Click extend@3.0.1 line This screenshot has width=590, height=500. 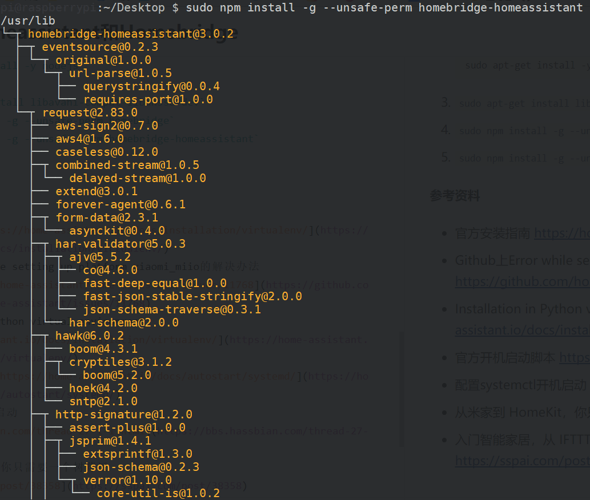point(97,191)
